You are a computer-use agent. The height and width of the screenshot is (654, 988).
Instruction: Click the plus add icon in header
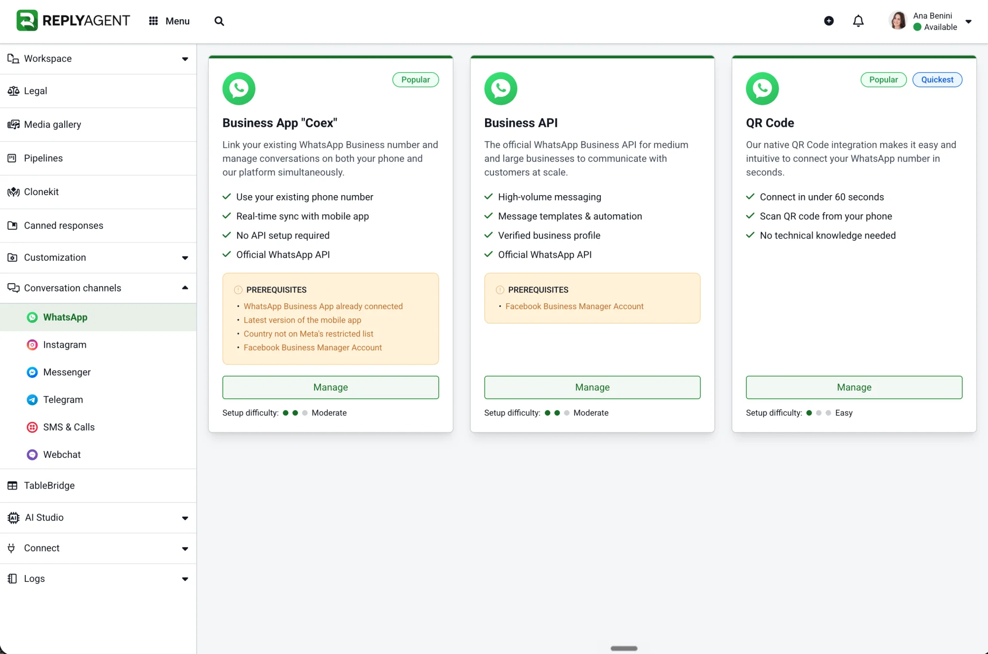(x=829, y=21)
